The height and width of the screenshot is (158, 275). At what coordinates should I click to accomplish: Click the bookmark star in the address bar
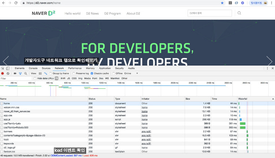222,3
